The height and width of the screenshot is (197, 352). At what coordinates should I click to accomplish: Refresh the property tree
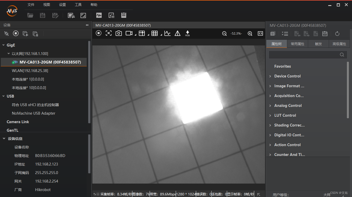337,34
